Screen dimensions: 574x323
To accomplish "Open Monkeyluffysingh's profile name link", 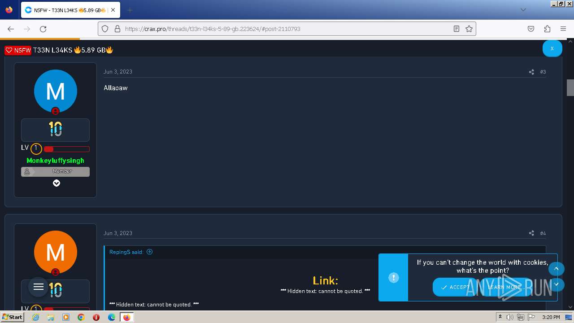I will (x=55, y=161).
